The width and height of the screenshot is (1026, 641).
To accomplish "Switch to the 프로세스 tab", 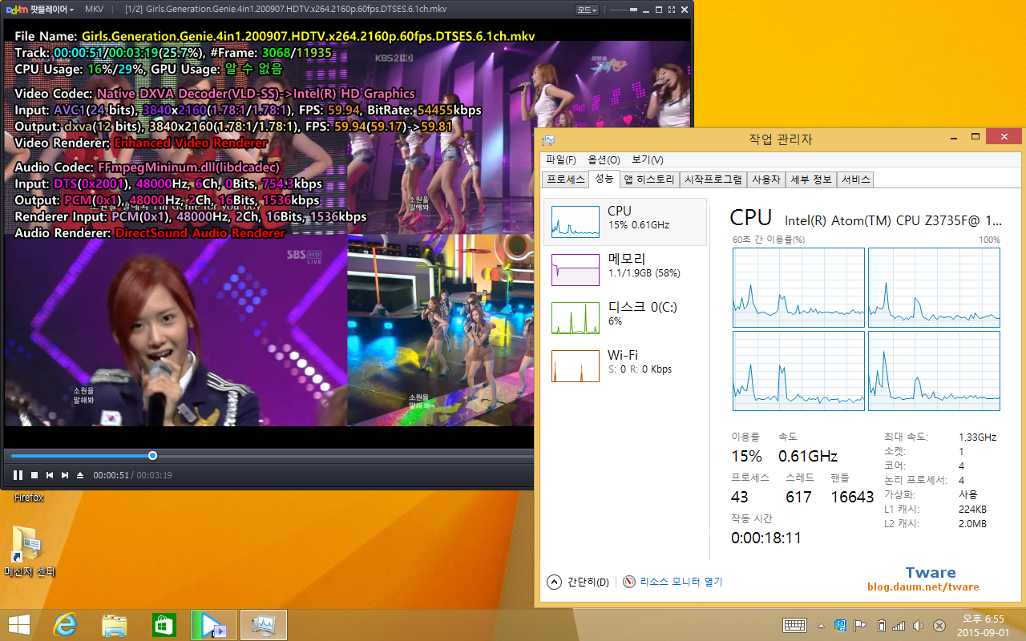I will [x=566, y=179].
